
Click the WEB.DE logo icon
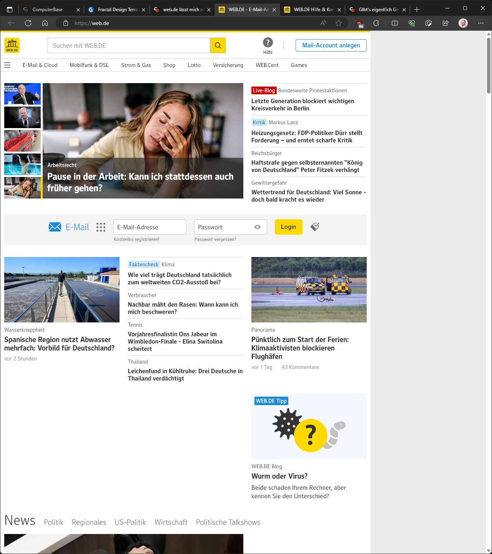point(12,45)
